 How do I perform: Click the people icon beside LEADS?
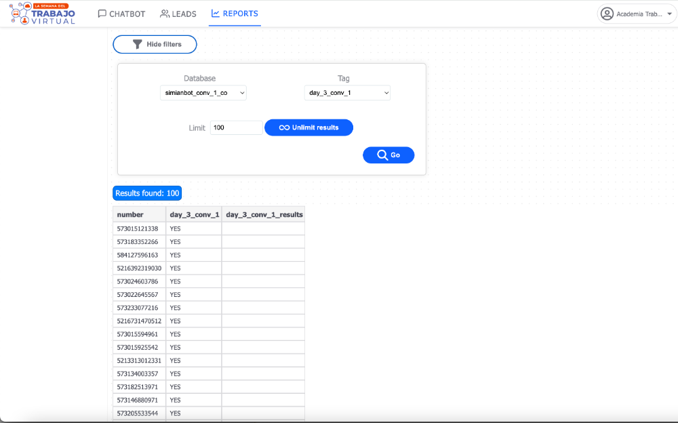(165, 14)
